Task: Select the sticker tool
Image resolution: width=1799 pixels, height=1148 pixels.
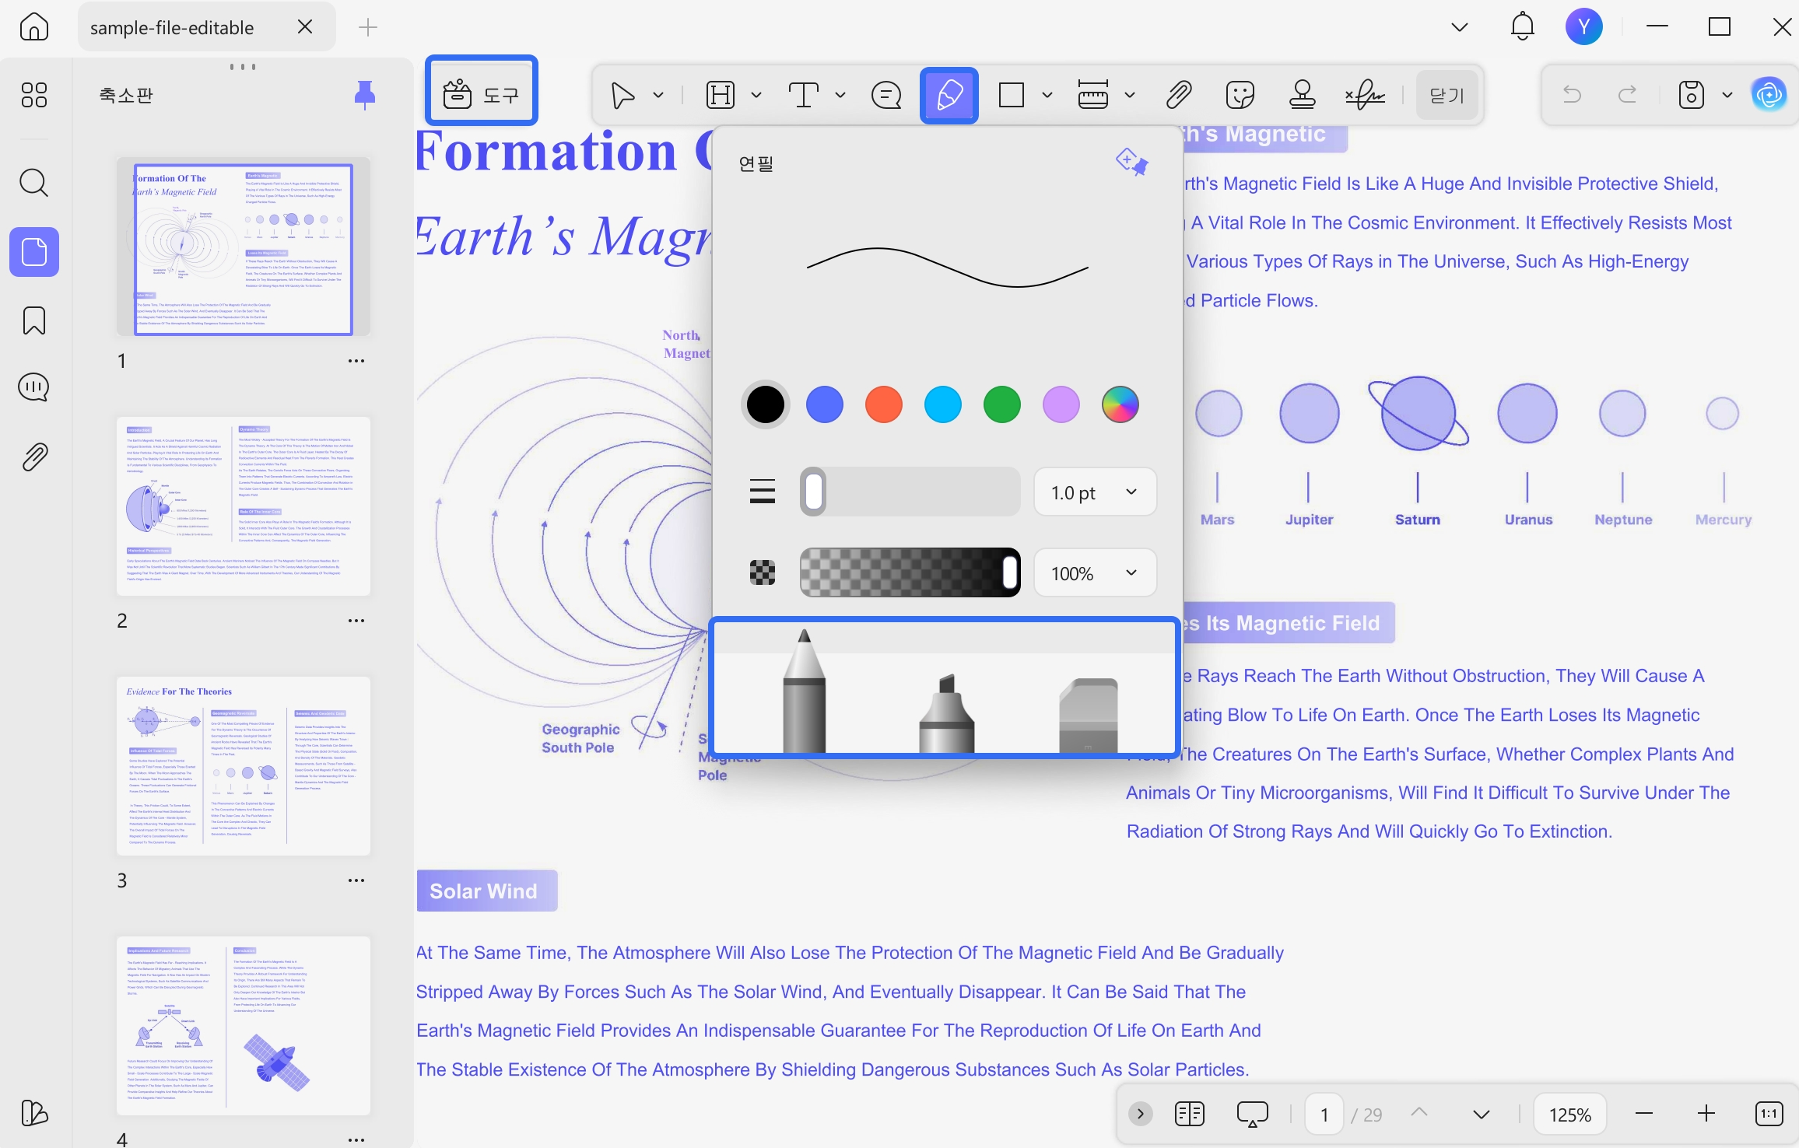Action: click(1240, 95)
